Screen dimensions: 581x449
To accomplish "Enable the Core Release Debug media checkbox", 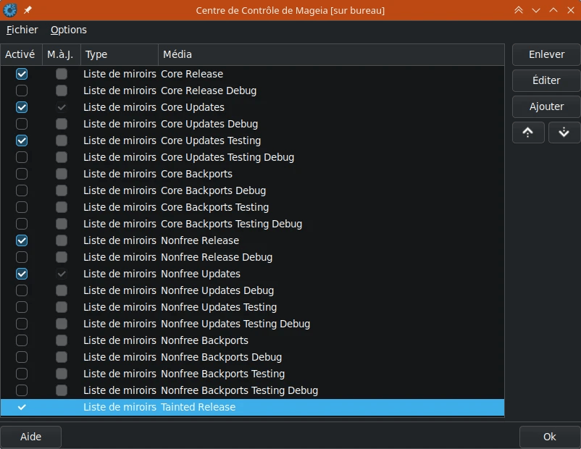I will 22,91.
